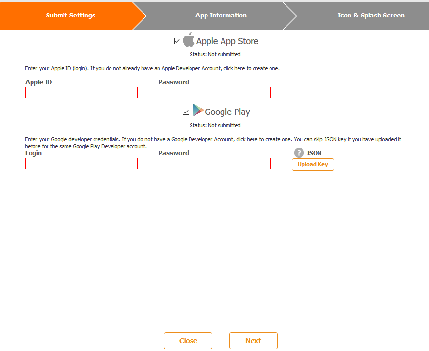429x351 pixels.
Task: Click the Apple App Store heading text
Action: point(227,41)
